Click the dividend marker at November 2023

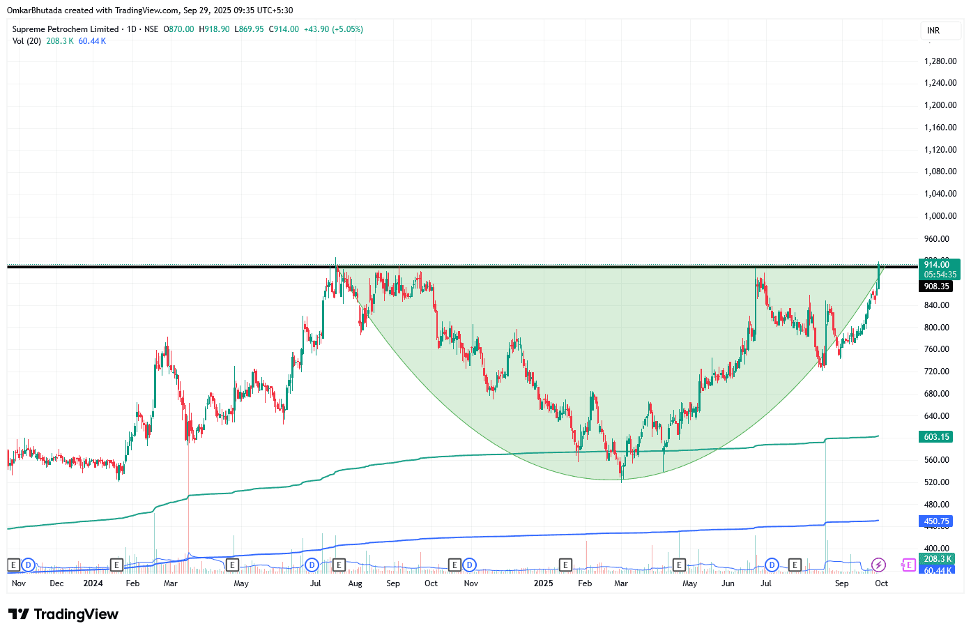29,565
